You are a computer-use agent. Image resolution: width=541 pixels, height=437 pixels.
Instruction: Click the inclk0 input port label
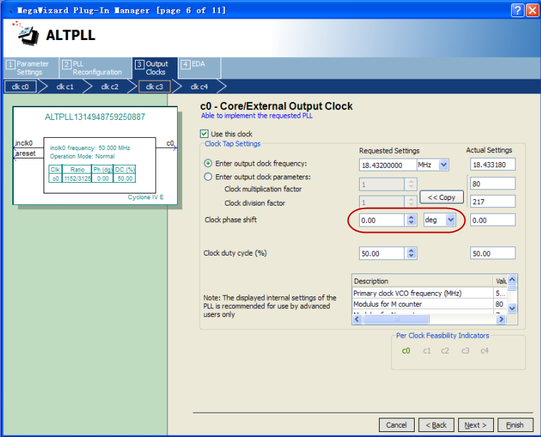[24, 143]
